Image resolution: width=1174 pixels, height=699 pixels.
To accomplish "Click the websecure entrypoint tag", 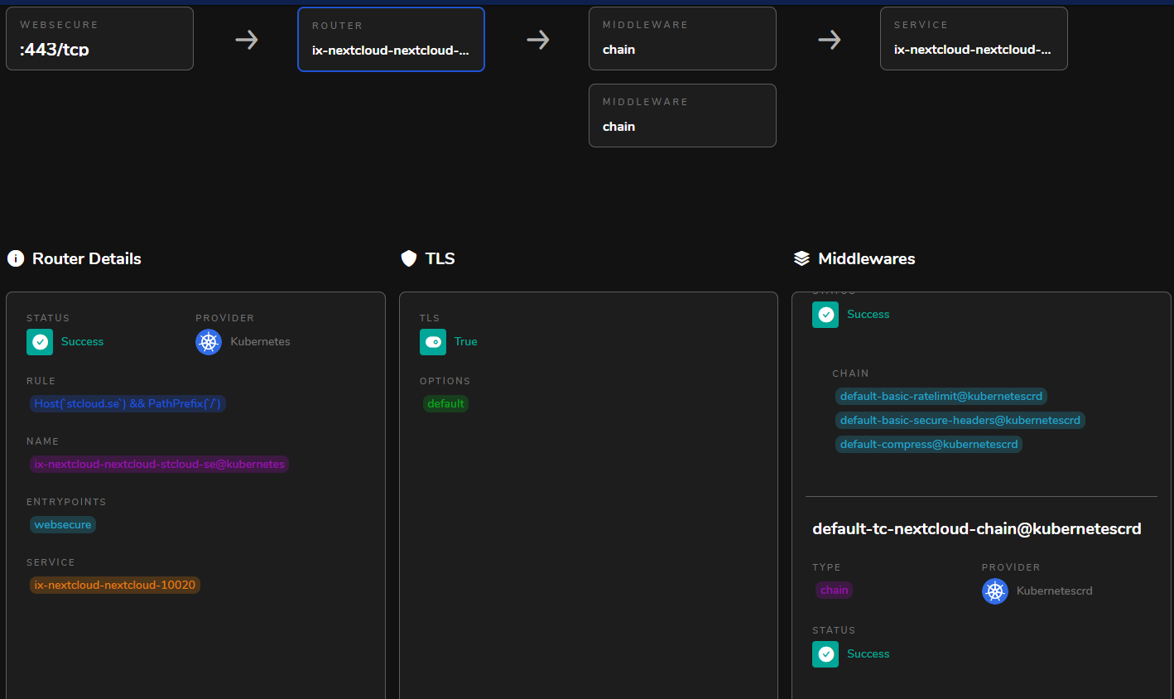I will coord(63,525).
